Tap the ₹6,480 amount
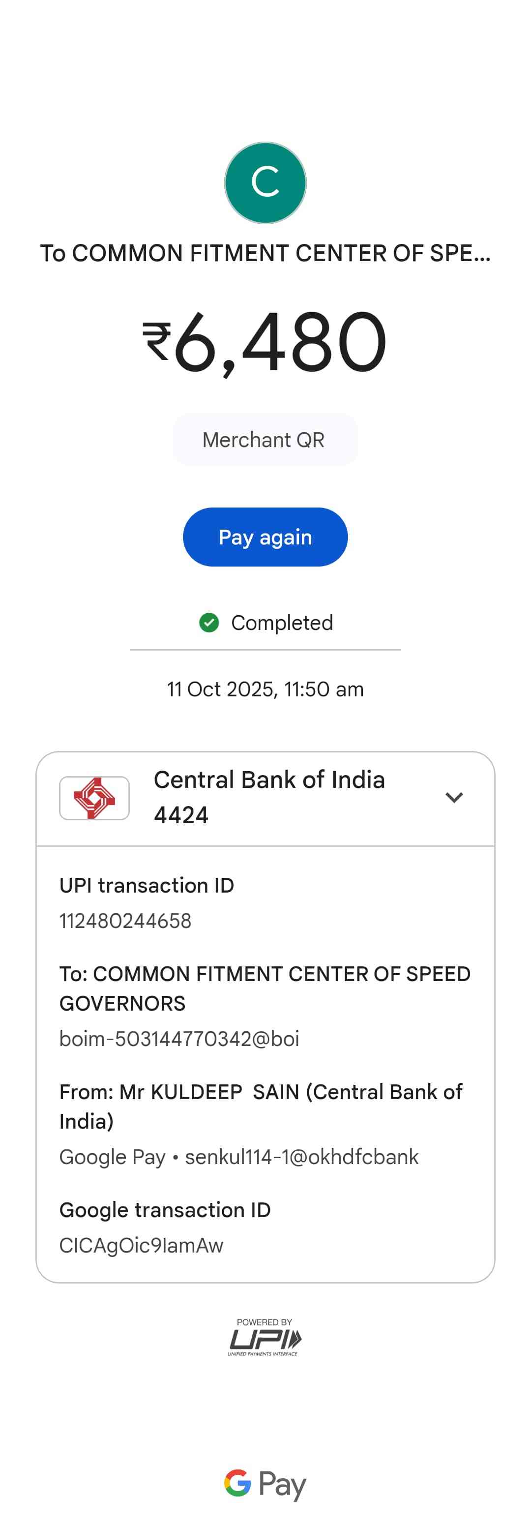This screenshot has width=531, height=1527. click(x=265, y=343)
